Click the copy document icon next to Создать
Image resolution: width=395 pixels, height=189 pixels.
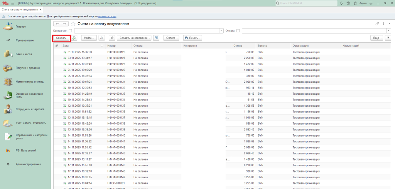pyautogui.click(x=74, y=38)
